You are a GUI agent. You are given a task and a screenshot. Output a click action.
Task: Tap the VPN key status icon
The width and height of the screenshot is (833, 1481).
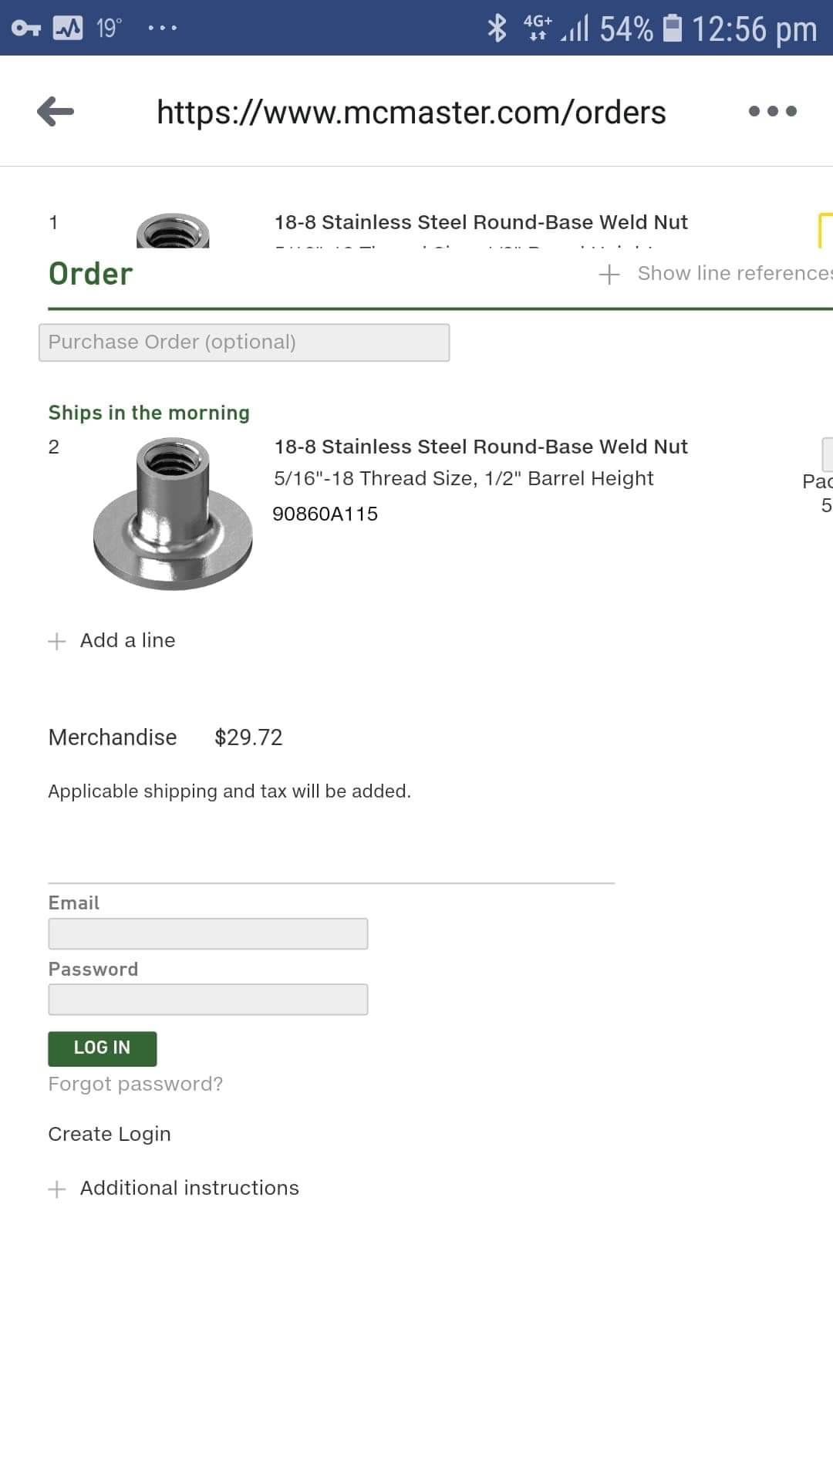click(26, 29)
